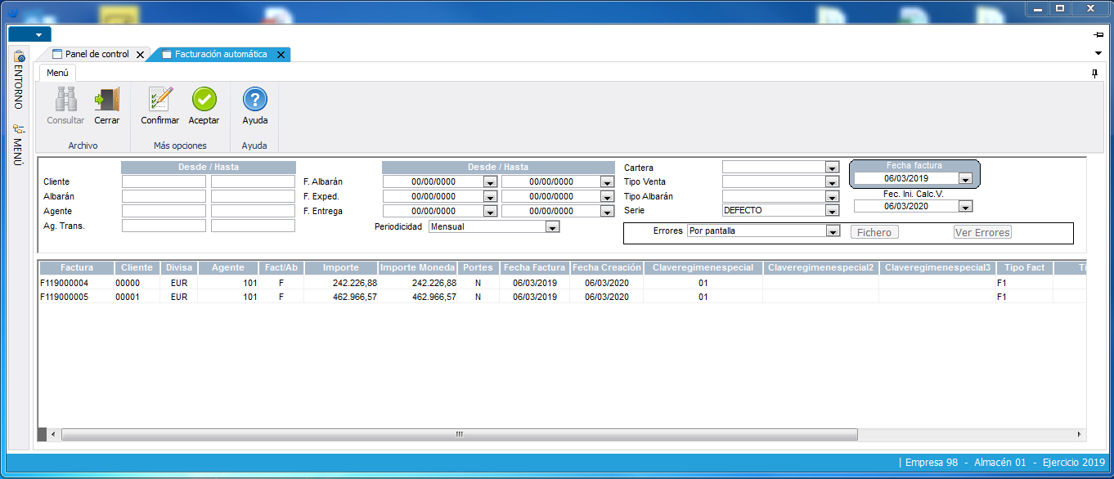Select invoice row F119000005

[562, 297]
